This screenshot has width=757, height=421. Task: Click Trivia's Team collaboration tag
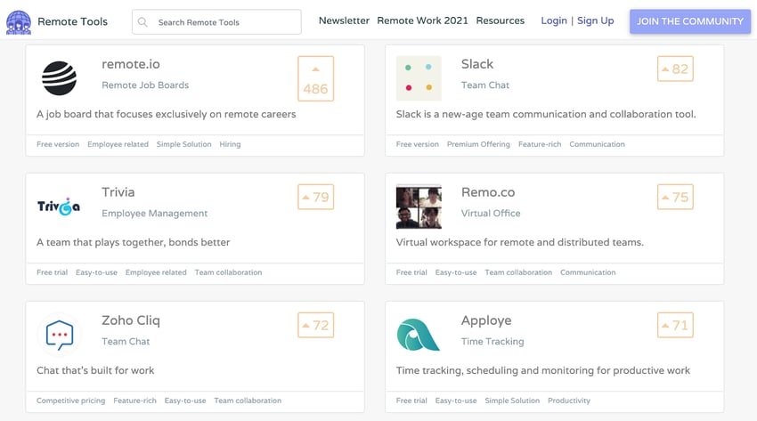(228, 272)
